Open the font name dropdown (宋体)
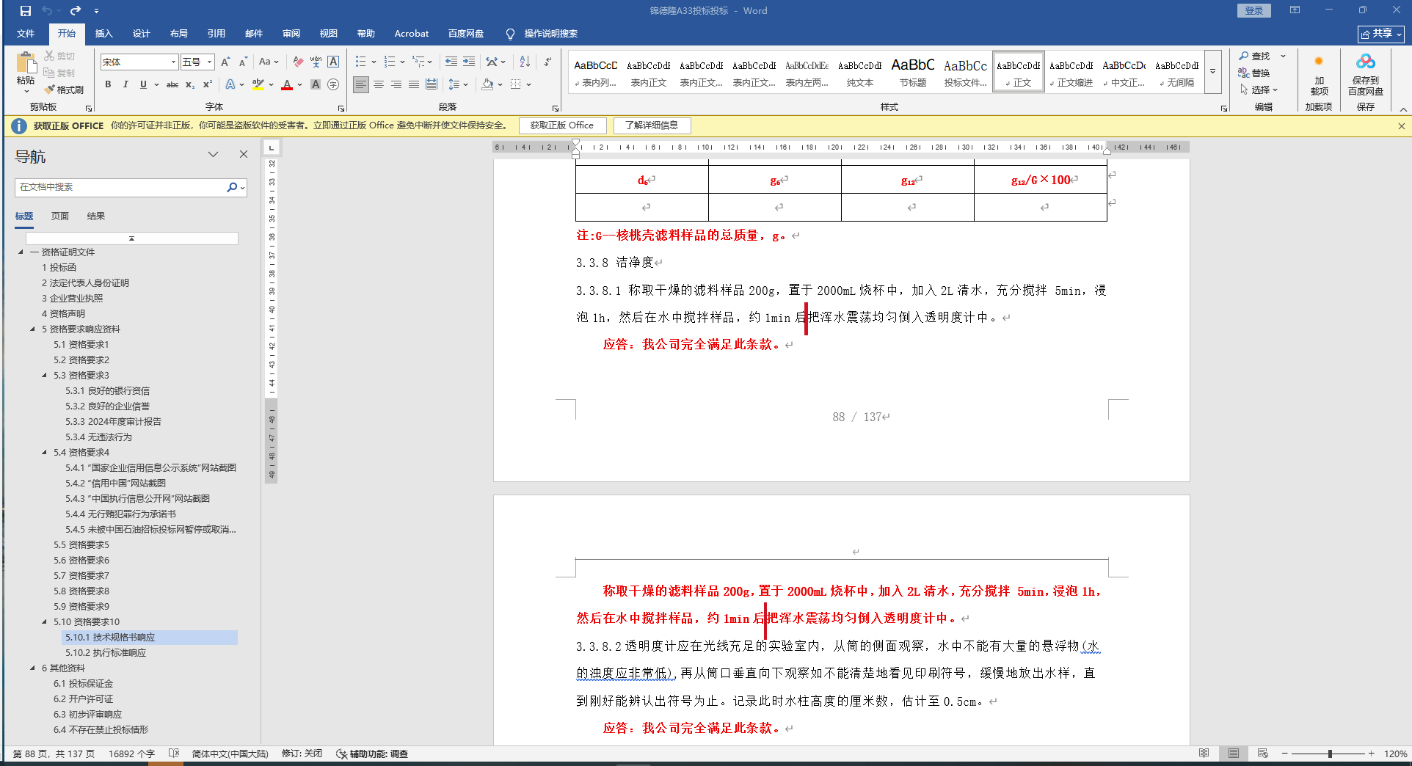Image resolution: width=1412 pixels, height=766 pixels. tap(173, 62)
